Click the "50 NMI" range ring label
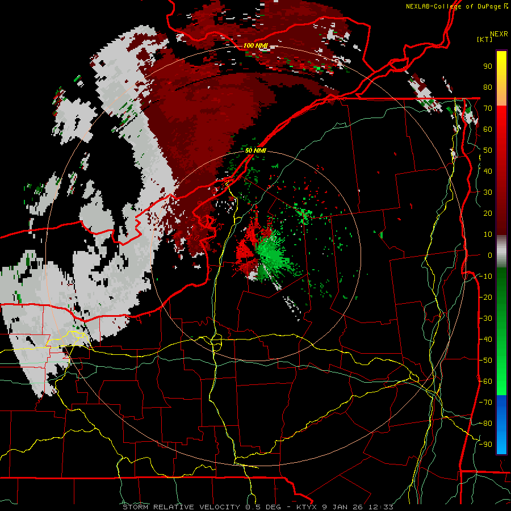The height and width of the screenshot is (511, 511). 256,150
